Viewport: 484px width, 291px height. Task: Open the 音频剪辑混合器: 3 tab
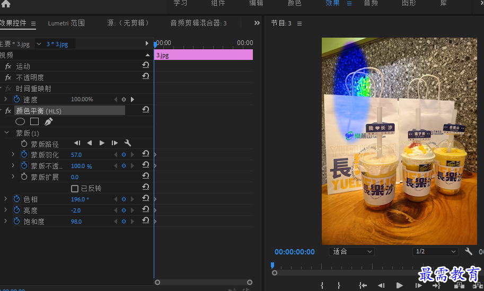point(198,23)
